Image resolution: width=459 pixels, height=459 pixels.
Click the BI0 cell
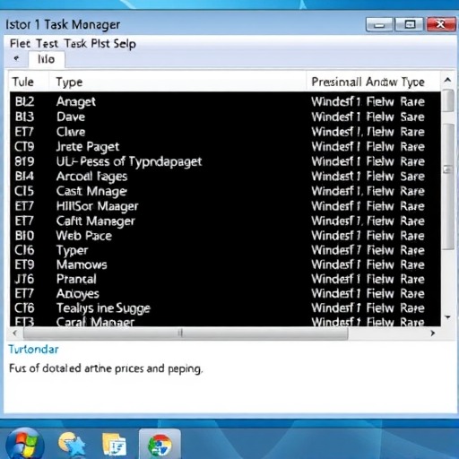pos(24,236)
